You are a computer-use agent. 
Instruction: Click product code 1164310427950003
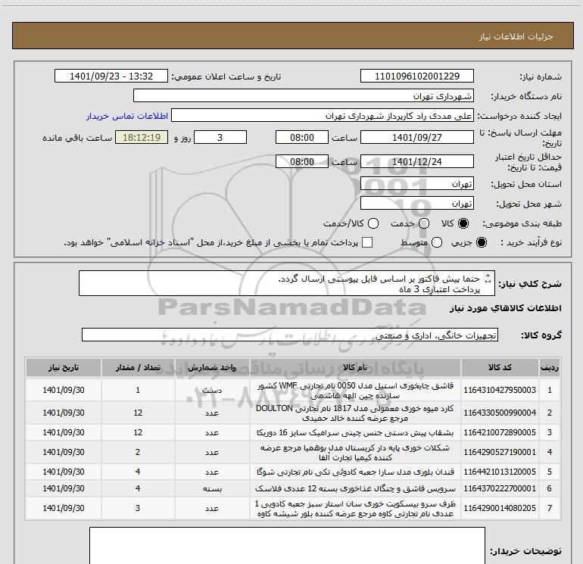coord(500,390)
